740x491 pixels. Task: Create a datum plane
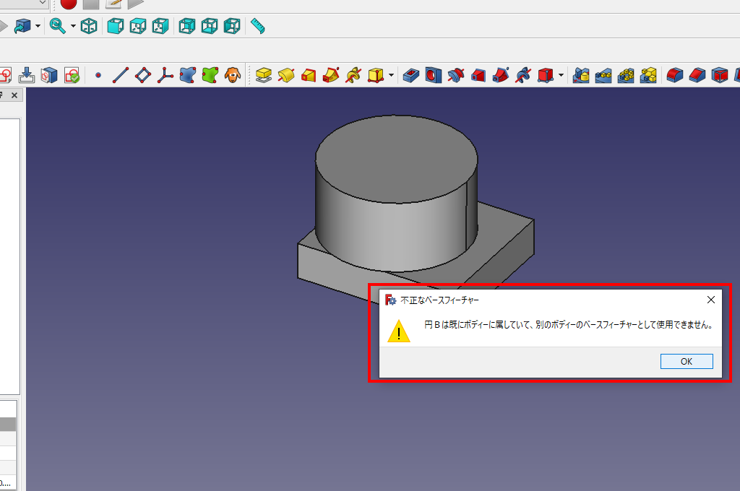(x=143, y=75)
